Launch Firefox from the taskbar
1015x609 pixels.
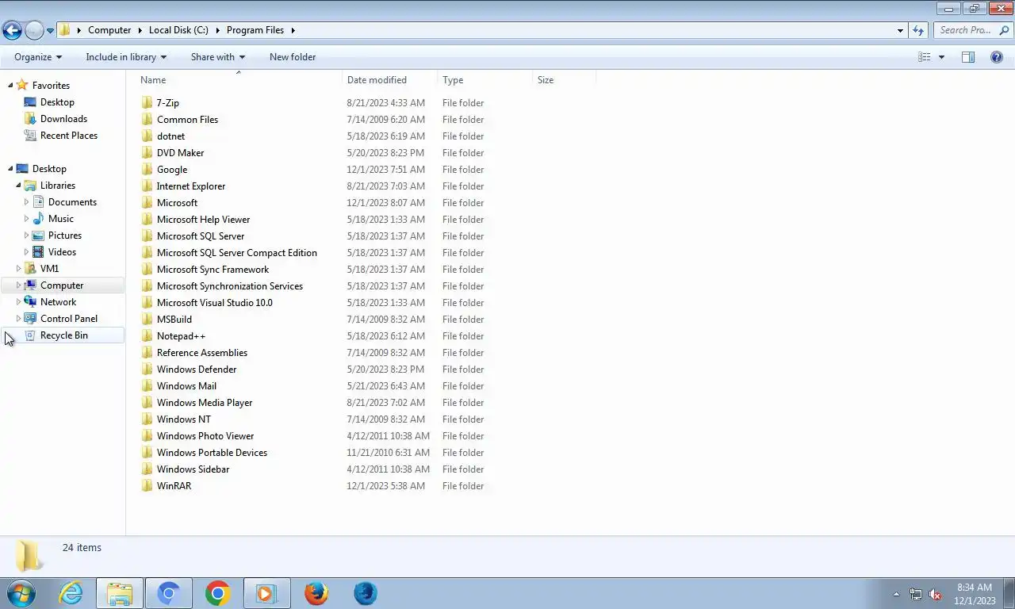click(x=316, y=593)
